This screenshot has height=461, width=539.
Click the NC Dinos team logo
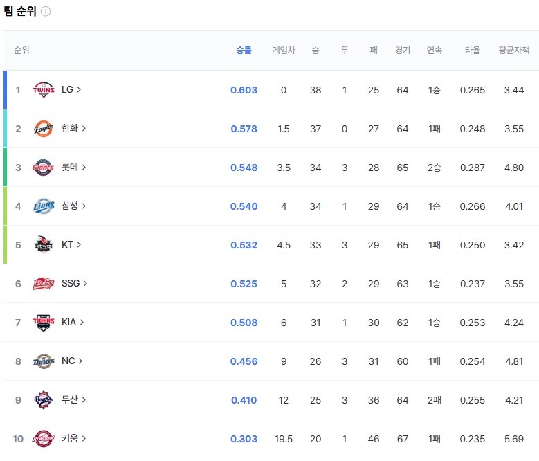tap(44, 361)
